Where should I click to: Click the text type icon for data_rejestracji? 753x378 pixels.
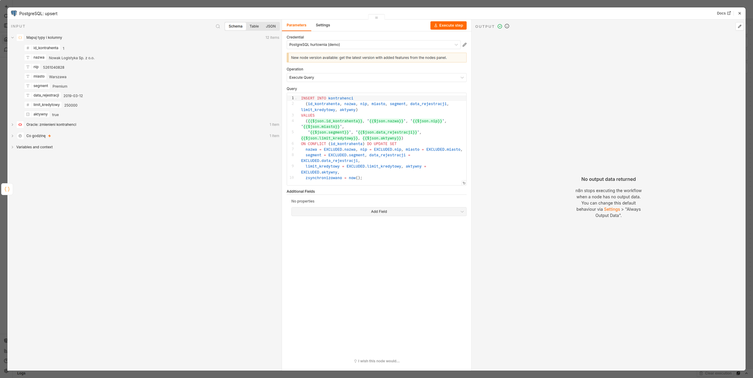coord(28,95)
